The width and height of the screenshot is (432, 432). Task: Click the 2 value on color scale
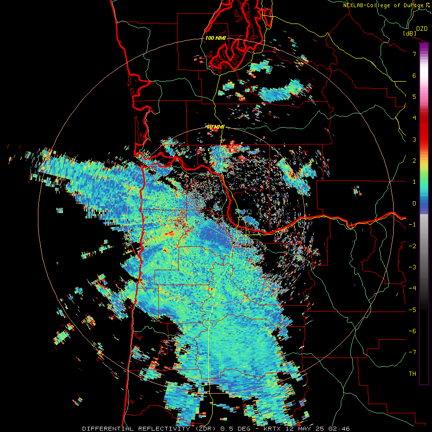point(414,161)
